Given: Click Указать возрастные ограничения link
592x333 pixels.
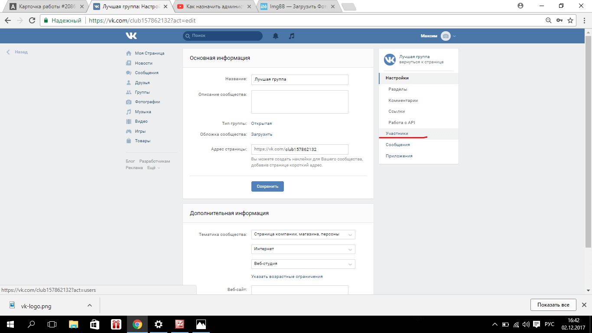Looking at the screenshot, I should (287, 277).
